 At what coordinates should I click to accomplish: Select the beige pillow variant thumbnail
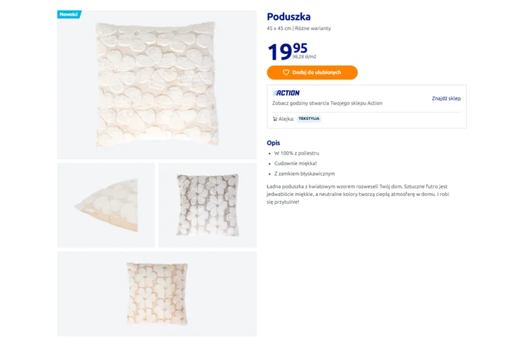(x=157, y=293)
